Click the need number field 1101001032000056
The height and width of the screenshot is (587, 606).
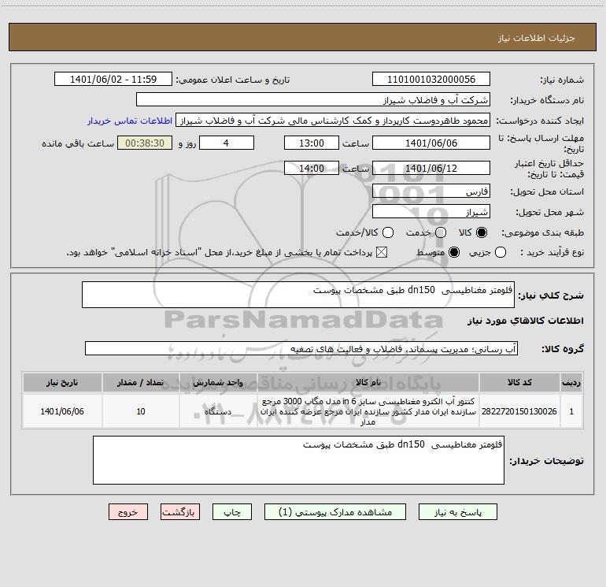(x=431, y=79)
